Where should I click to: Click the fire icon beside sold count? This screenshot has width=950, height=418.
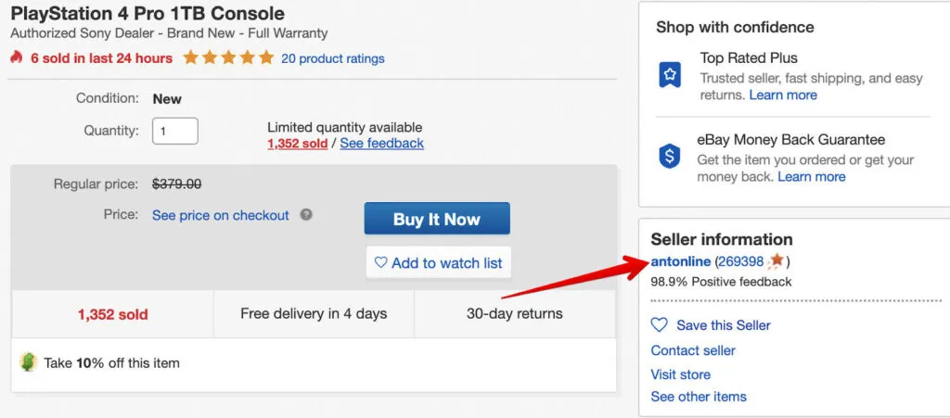tap(16, 57)
